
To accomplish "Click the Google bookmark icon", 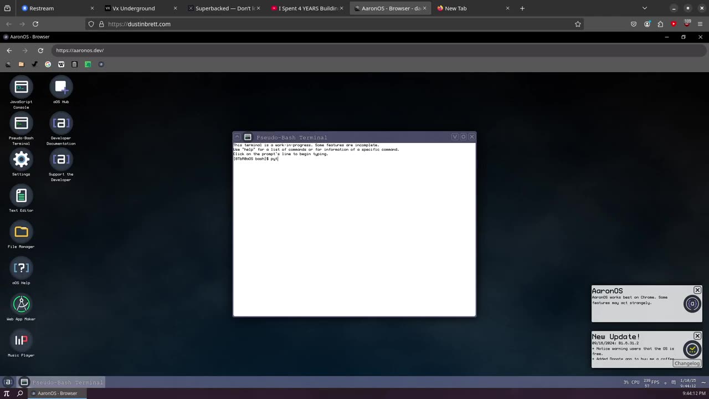I will tap(48, 64).
